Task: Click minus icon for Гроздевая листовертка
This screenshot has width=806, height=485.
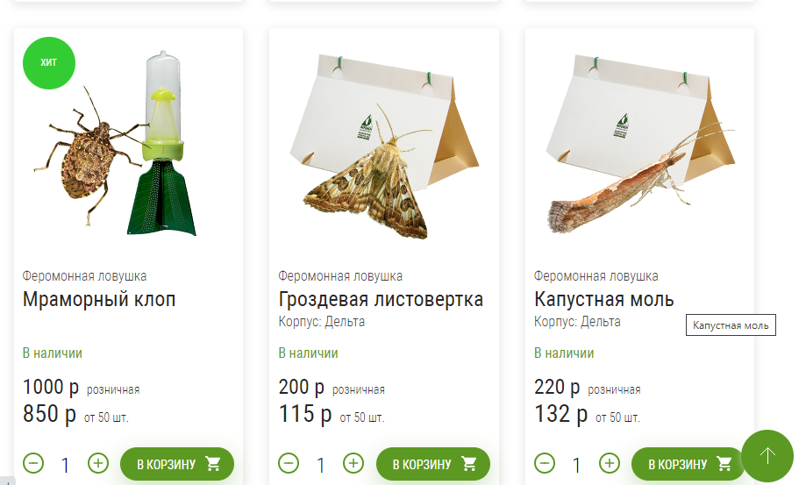Action: point(289,463)
